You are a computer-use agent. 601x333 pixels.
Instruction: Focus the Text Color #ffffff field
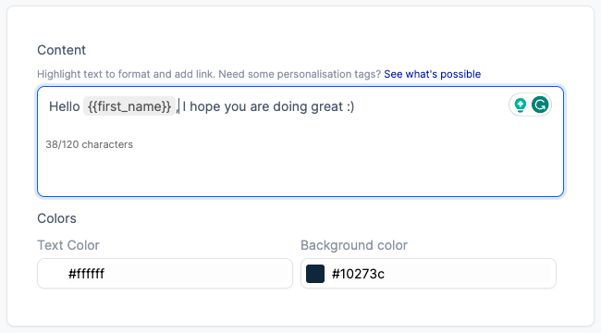tap(165, 274)
